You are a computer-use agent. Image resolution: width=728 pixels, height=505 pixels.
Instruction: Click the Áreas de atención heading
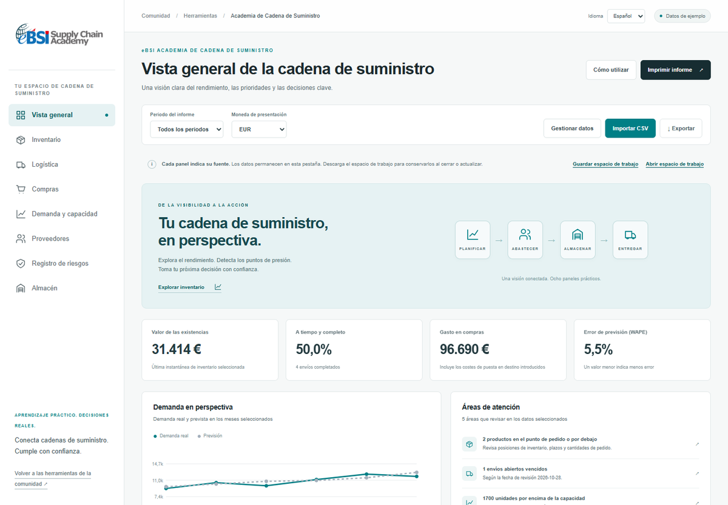tap(491, 407)
